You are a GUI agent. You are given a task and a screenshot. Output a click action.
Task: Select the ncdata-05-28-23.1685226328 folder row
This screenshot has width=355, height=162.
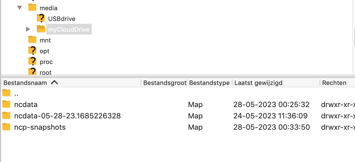click(67, 116)
